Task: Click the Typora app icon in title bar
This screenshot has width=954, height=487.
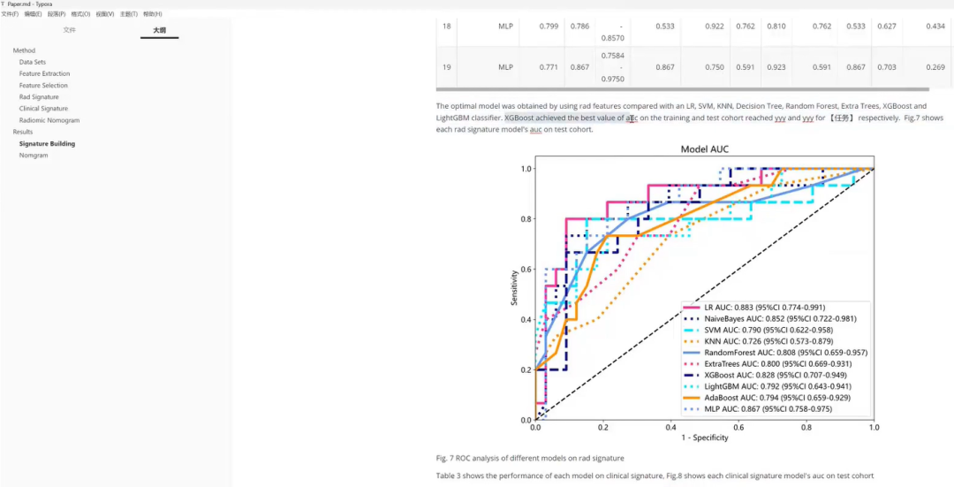Action: (x=3, y=4)
